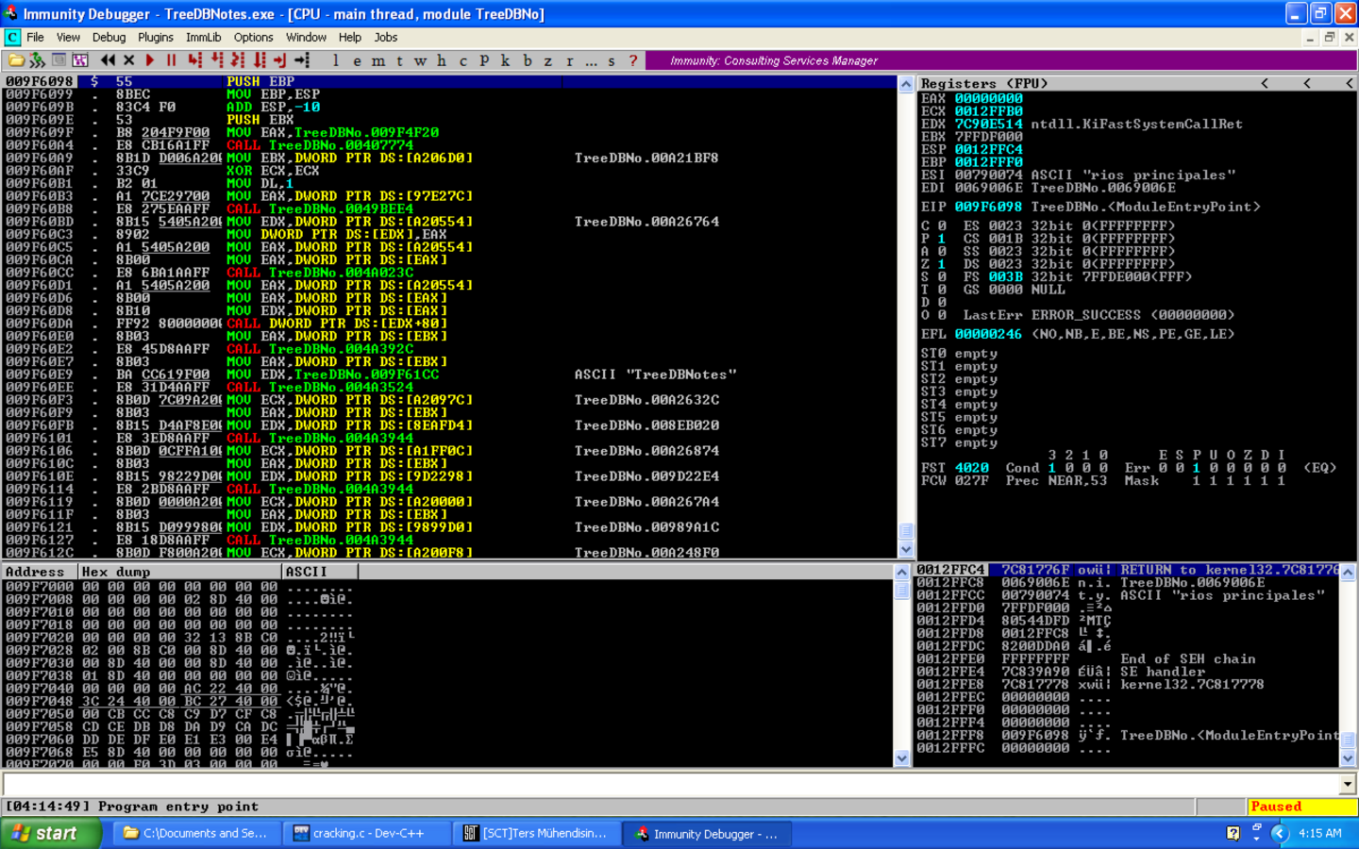The width and height of the screenshot is (1359, 849).
Task: Show Log window with the l button
Action: click(336, 60)
